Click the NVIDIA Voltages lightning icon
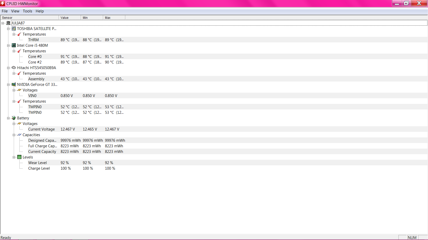The height and width of the screenshot is (240, 428). pyautogui.click(x=19, y=90)
